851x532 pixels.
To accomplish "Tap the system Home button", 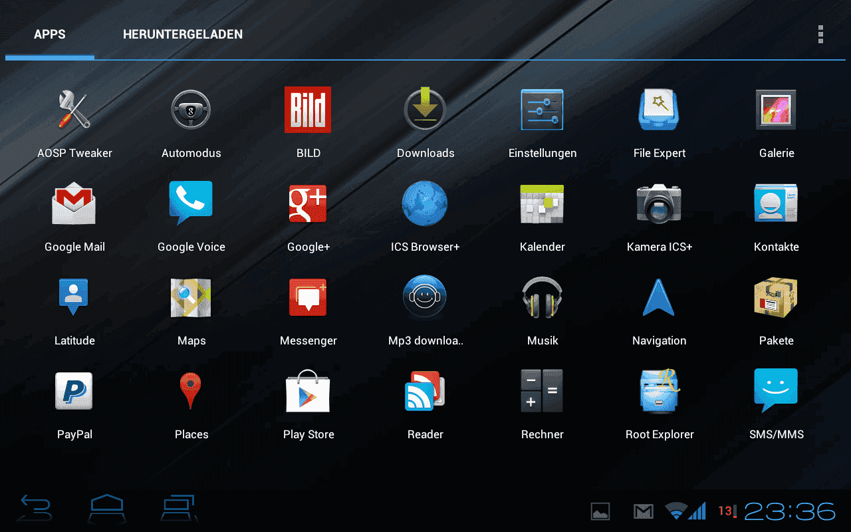I will [108, 509].
